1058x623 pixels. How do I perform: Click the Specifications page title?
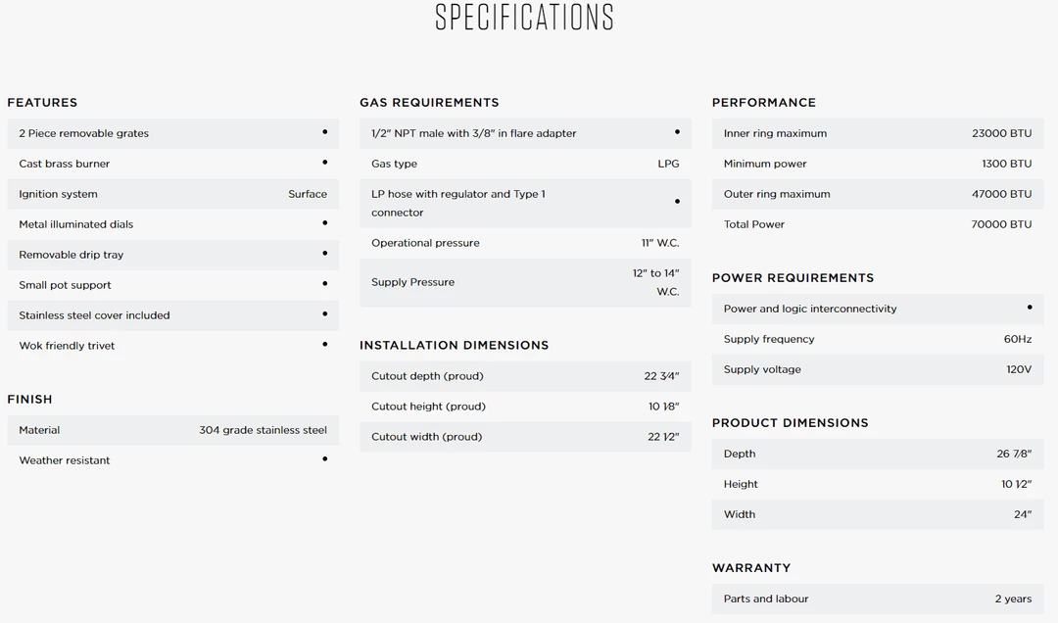click(x=525, y=18)
